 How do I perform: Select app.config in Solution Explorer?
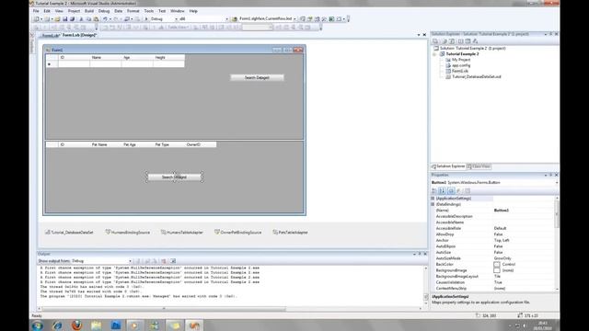click(461, 65)
